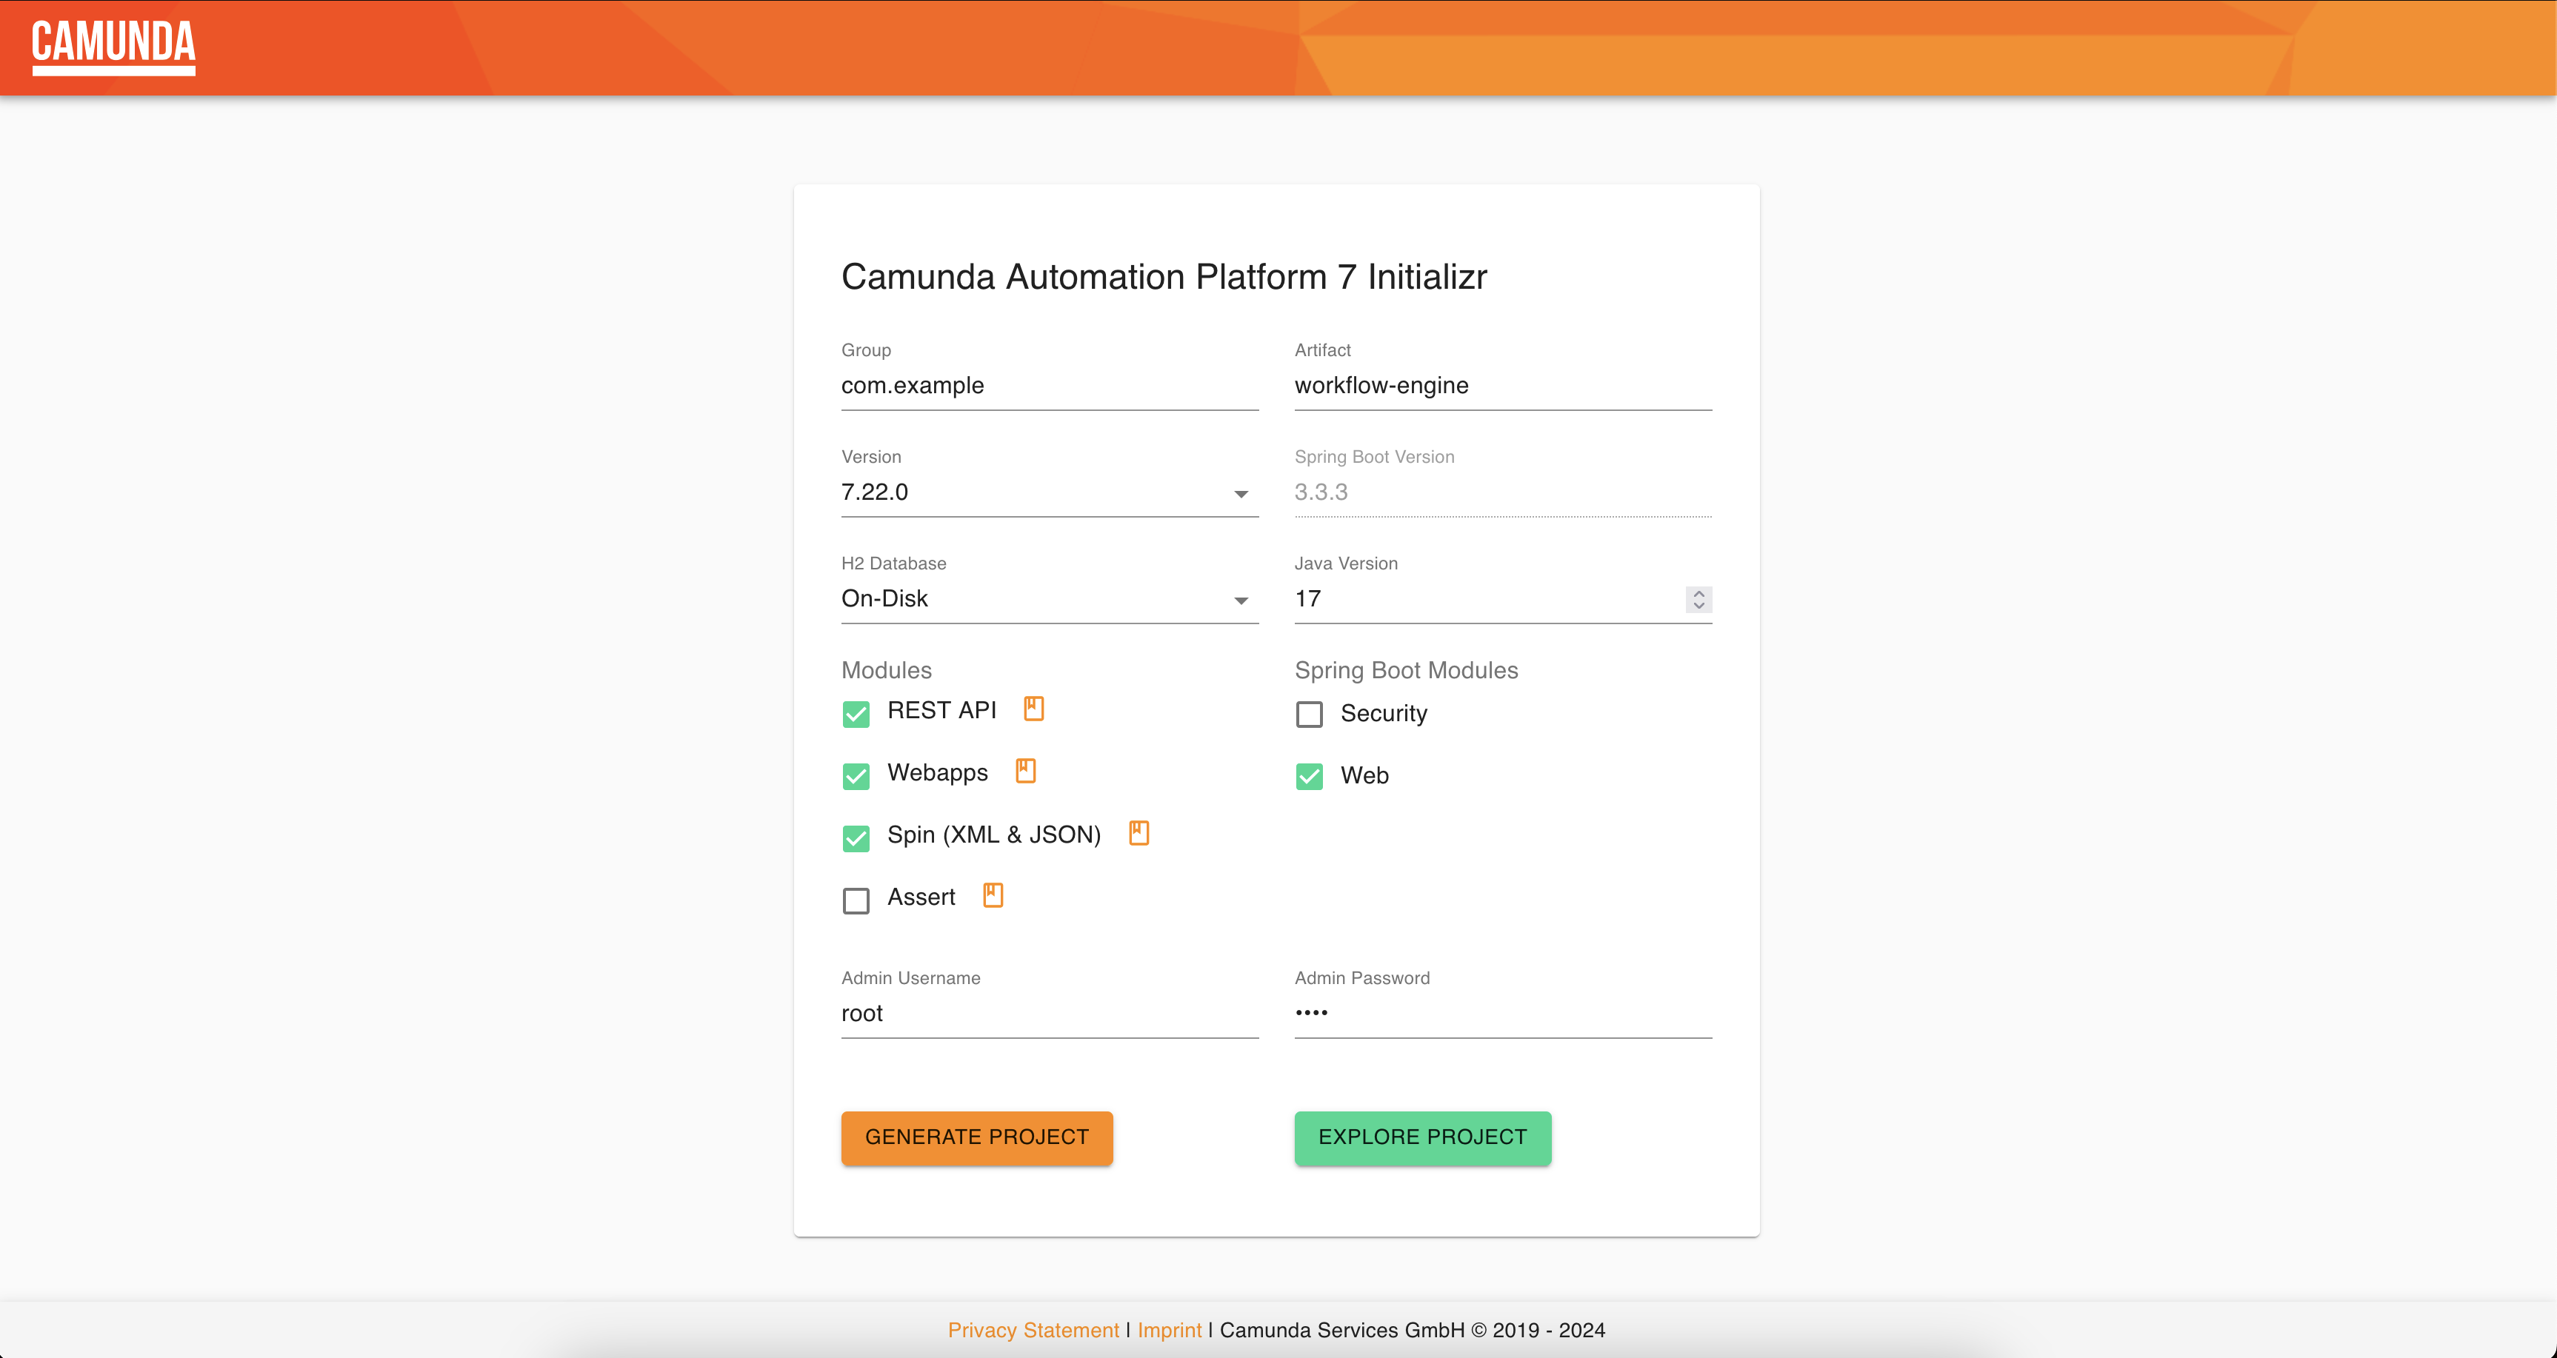
Task: Uncheck the Webapps module
Action: [856, 776]
